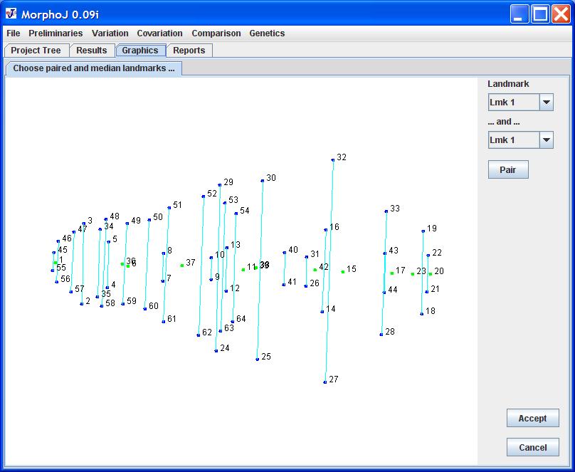Click the MorphoJ application icon in title bar

[11, 14]
